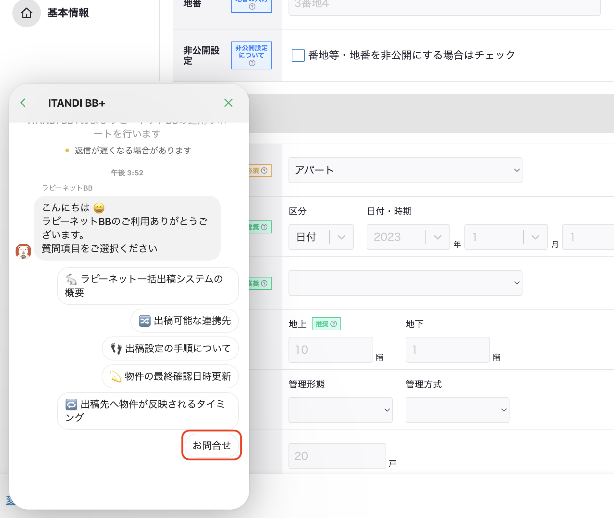Close the ITANDI BB+ chat panel
The height and width of the screenshot is (518, 614).
[228, 103]
